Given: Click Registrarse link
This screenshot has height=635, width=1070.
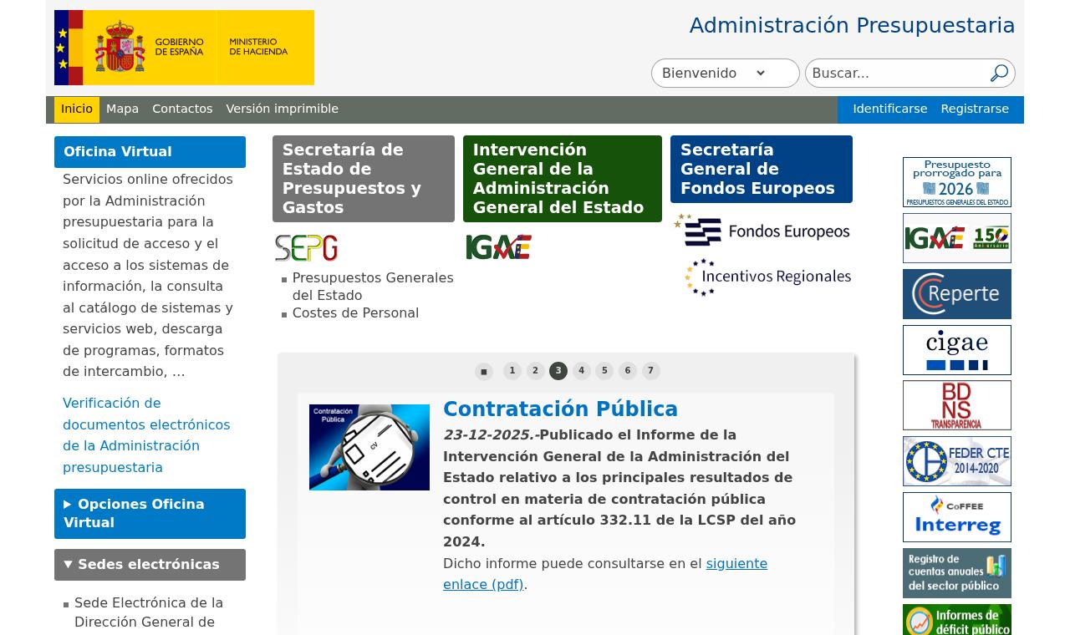Looking at the screenshot, I should coord(975,109).
